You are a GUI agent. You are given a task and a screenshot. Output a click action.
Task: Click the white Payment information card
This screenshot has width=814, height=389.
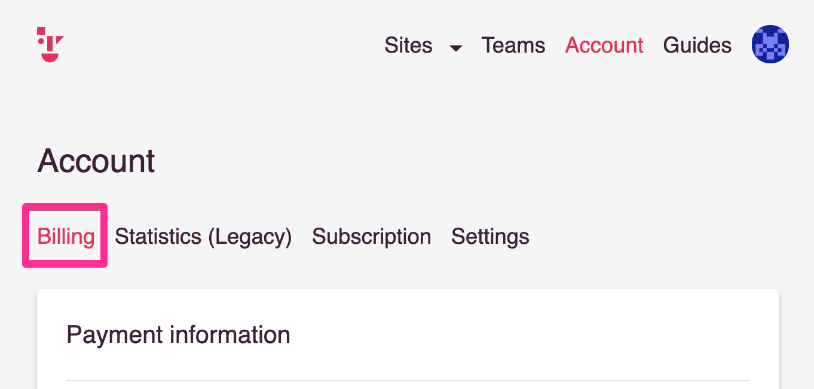408,339
